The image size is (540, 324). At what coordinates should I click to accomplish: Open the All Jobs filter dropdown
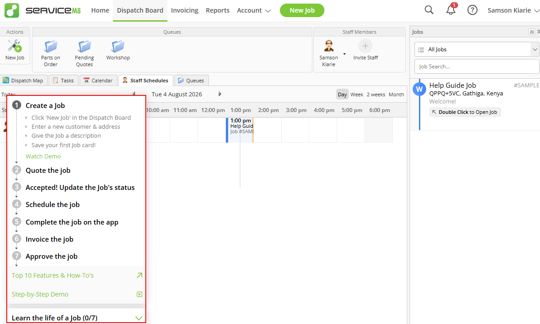pos(477,49)
